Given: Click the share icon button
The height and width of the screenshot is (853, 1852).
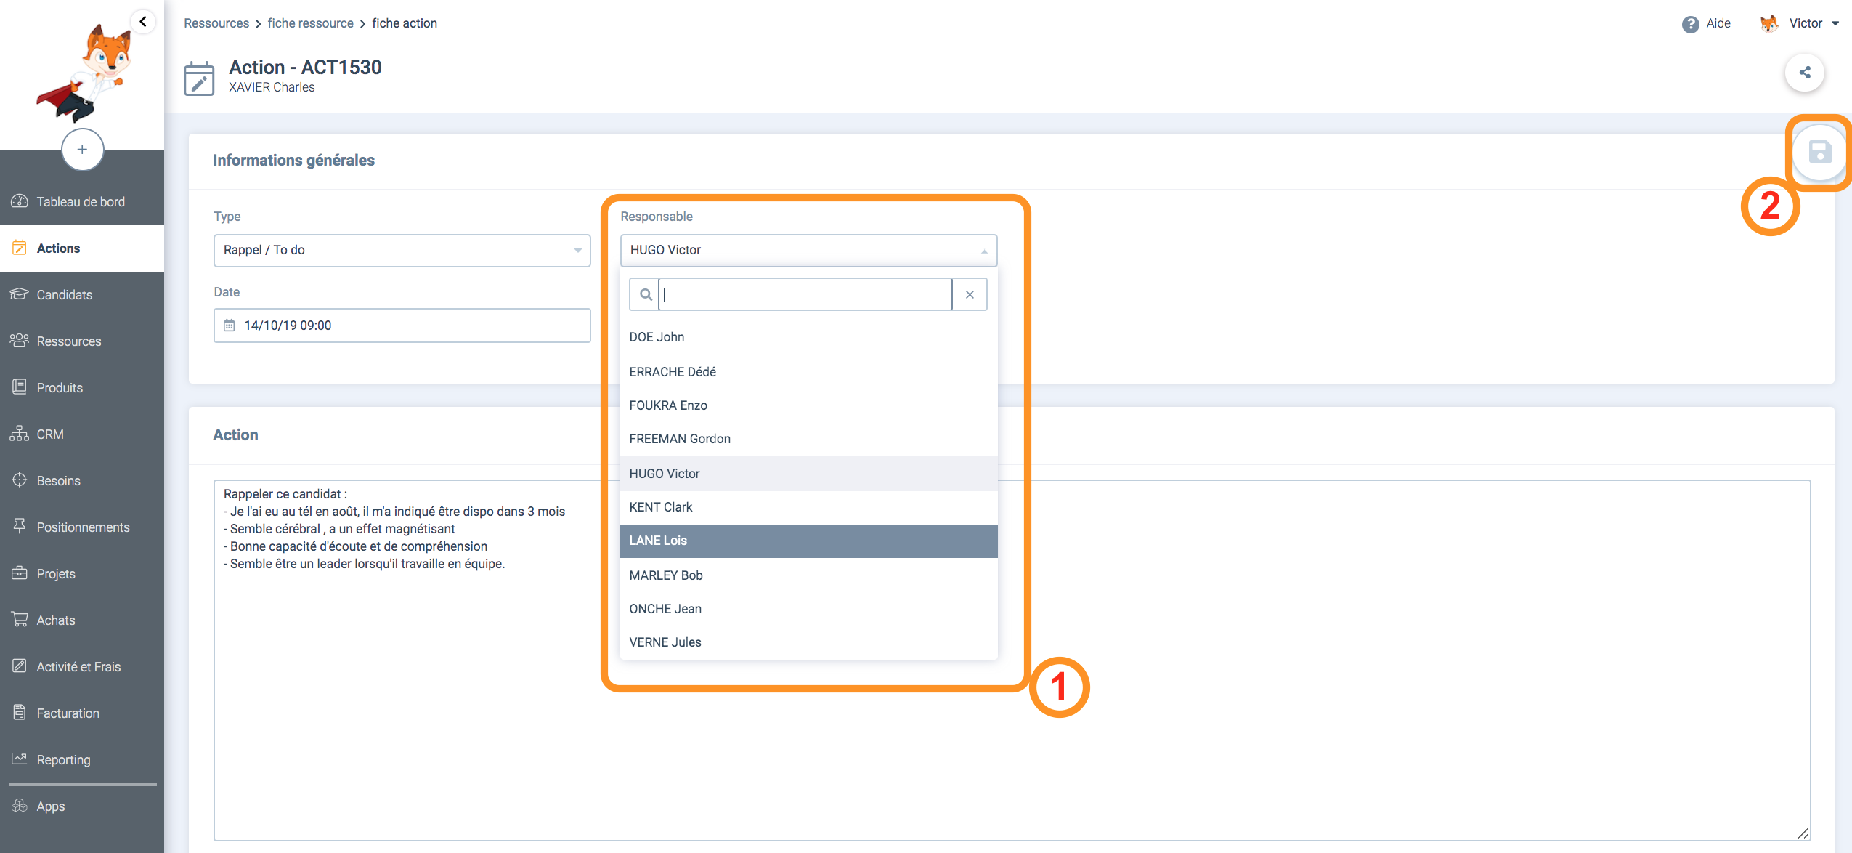Looking at the screenshot, I should point(1805,73).
